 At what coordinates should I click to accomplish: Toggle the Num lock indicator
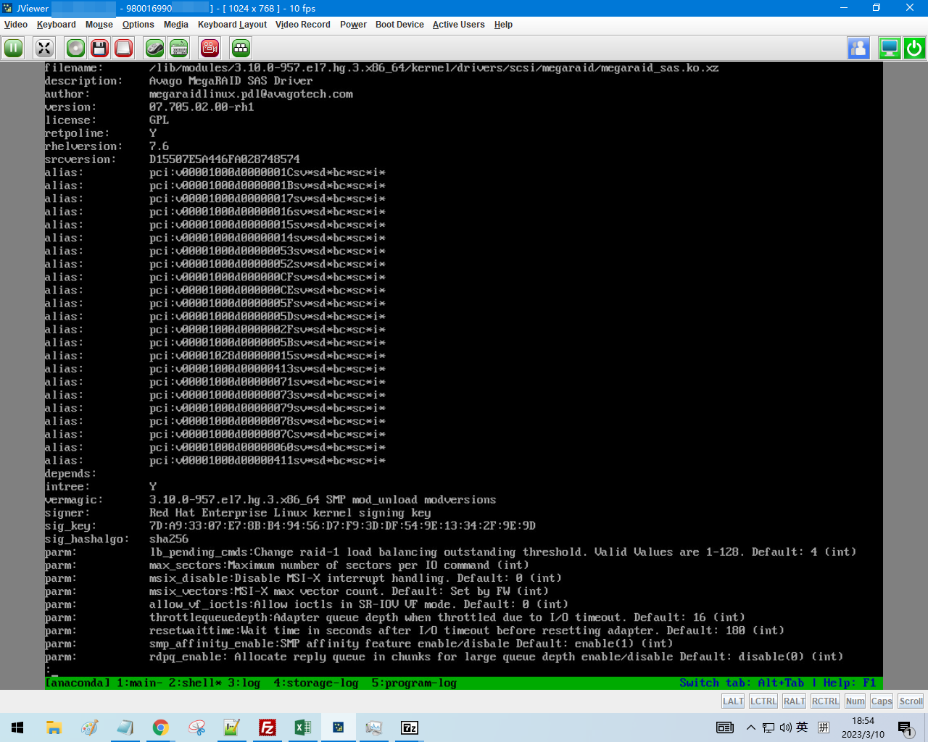click(855, 701)
